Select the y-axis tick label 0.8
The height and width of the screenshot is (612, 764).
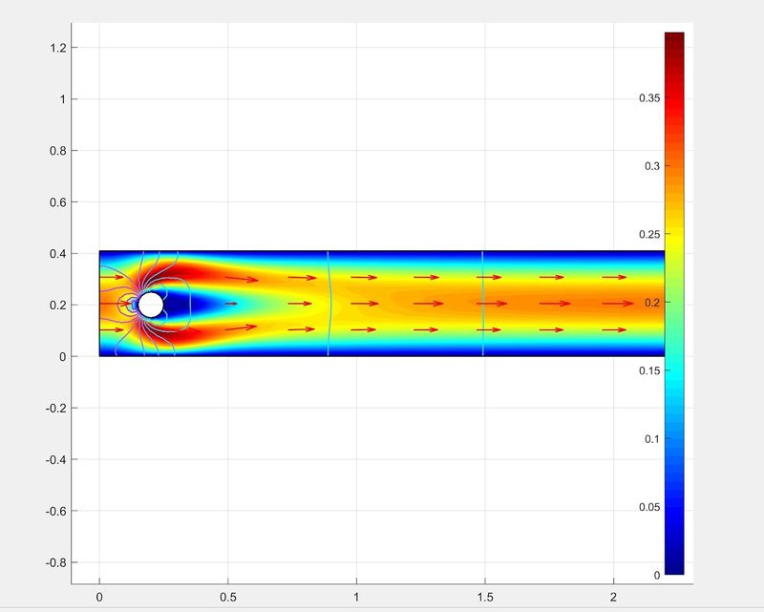(x=57, y=151)
